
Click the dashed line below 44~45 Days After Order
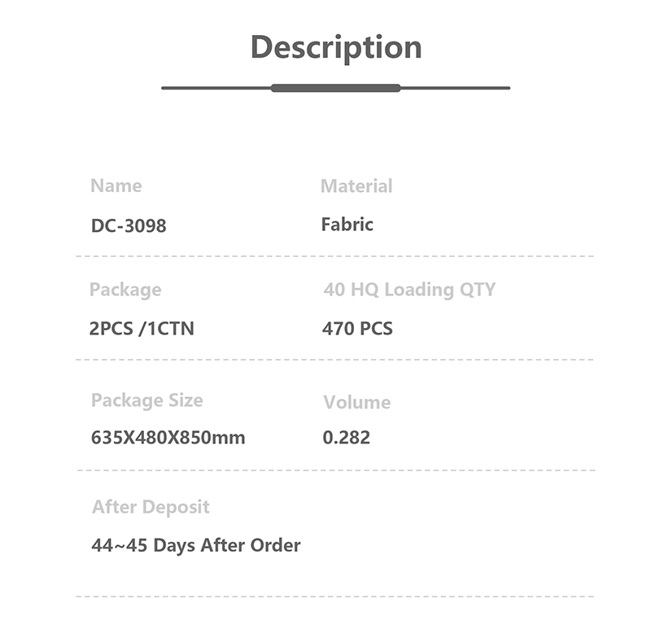[334, 596]
